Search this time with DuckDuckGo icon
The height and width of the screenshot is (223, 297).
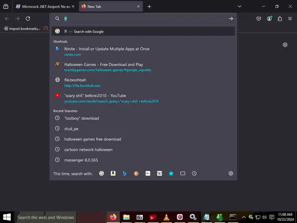136,173
